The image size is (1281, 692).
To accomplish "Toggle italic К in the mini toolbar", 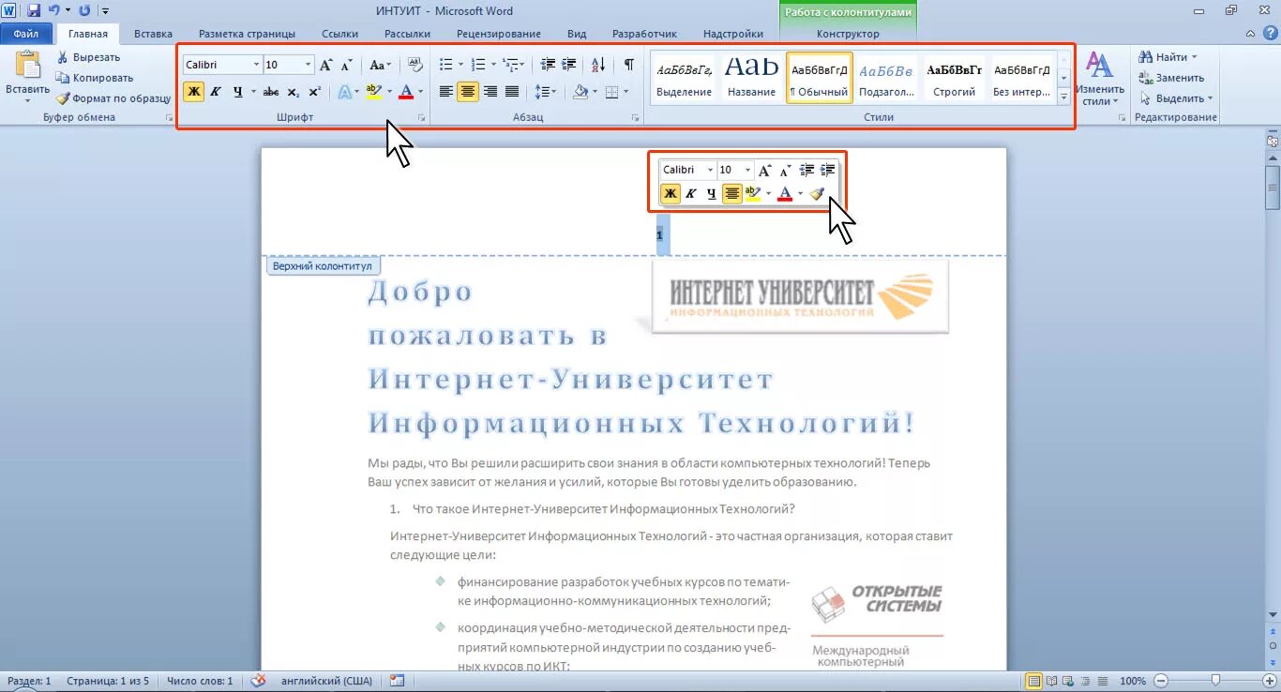I will coord(691,194).
